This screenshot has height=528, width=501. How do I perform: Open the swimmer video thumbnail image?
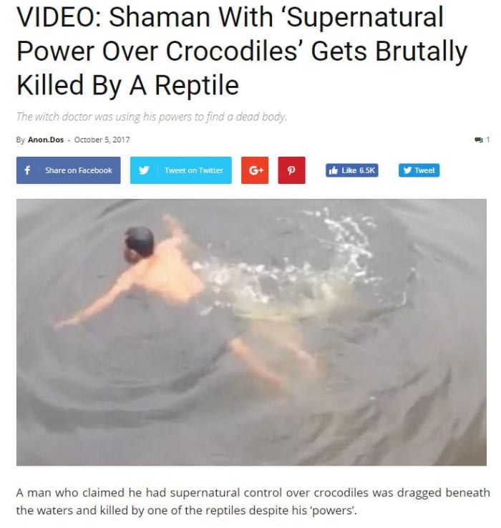251,333
